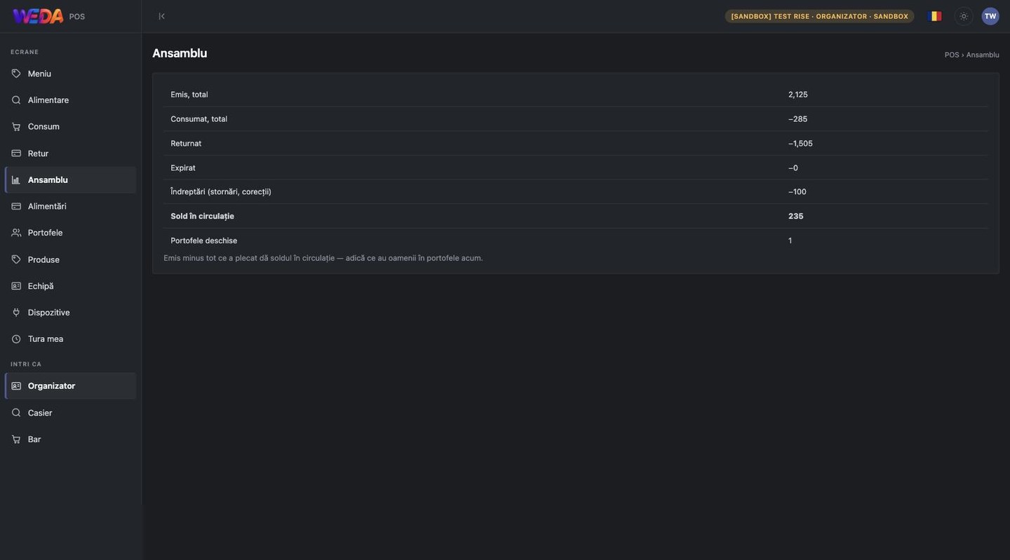This screenshot has height=560, width=1010.
Task: Collapse the sidebar with the collapse arrow icon
Action: [161, 16]
